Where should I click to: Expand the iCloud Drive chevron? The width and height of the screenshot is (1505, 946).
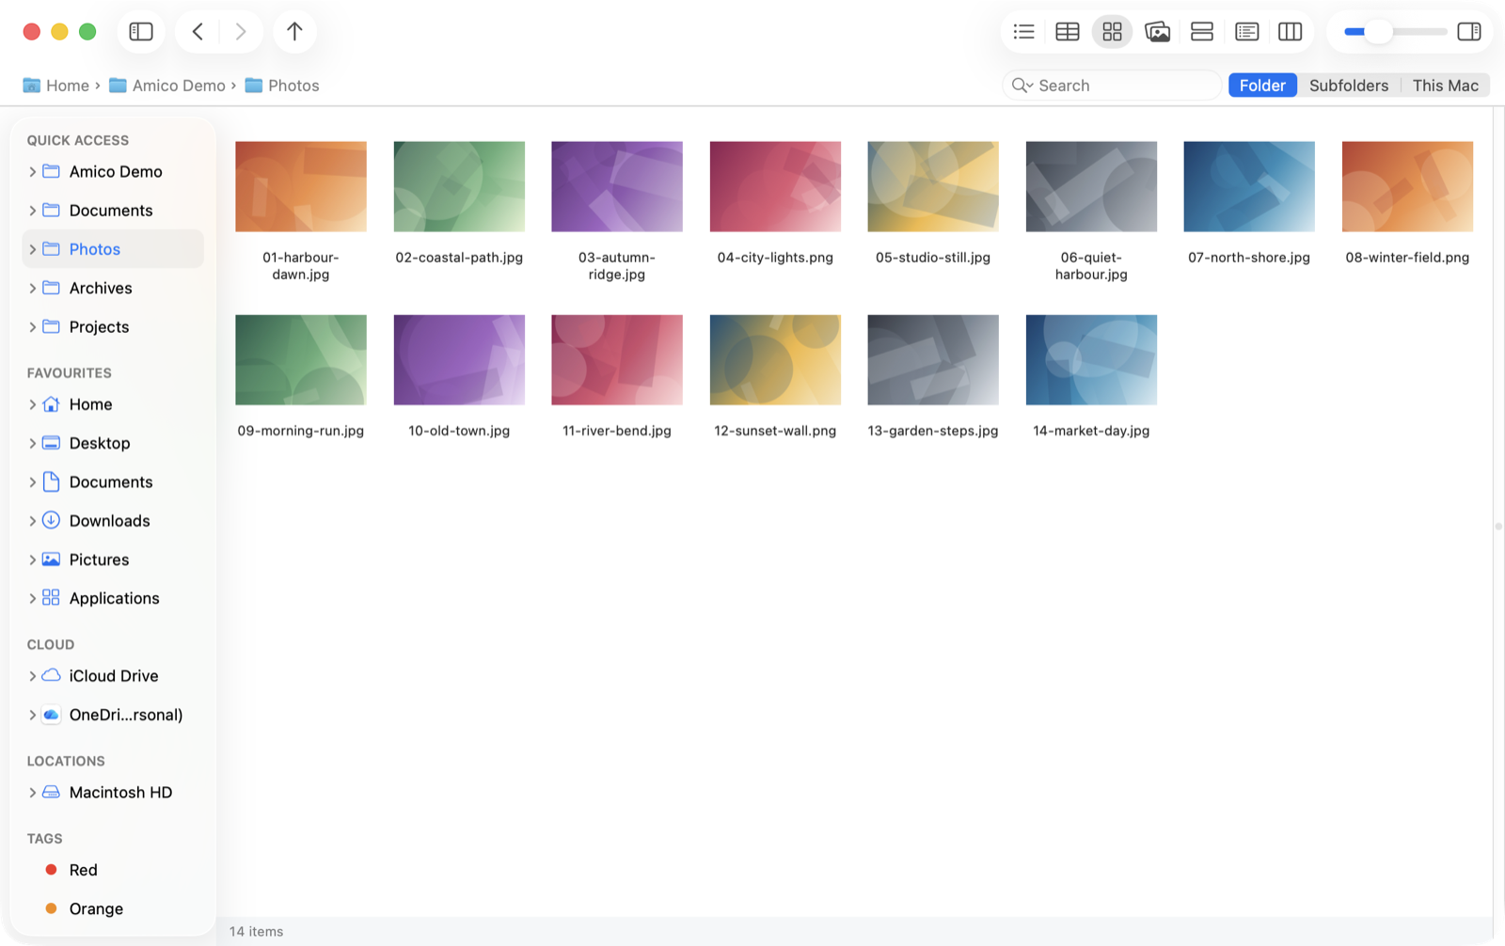coord(33,676)
